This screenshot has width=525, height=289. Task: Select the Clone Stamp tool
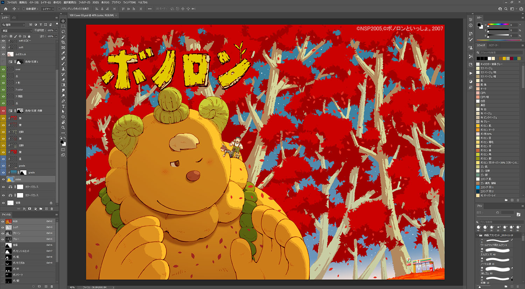coord(63,69)
